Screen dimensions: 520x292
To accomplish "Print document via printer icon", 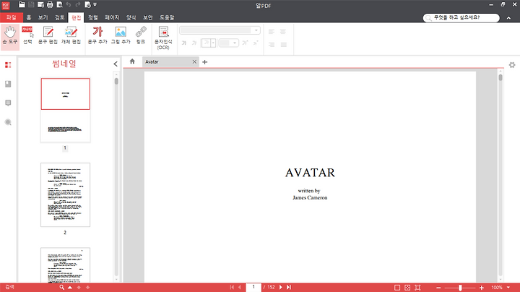I will click(50, 4).
